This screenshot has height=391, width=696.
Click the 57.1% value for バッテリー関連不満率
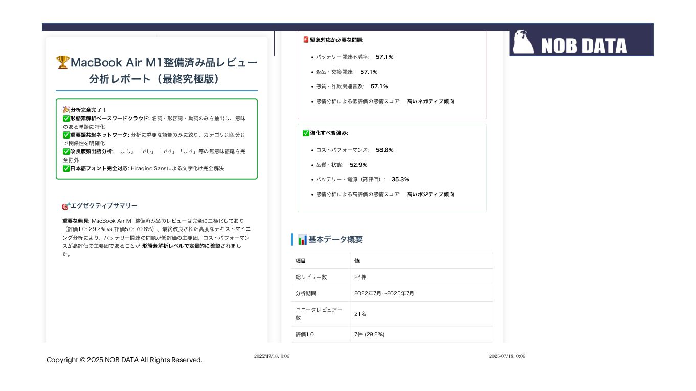click(385, 57)
